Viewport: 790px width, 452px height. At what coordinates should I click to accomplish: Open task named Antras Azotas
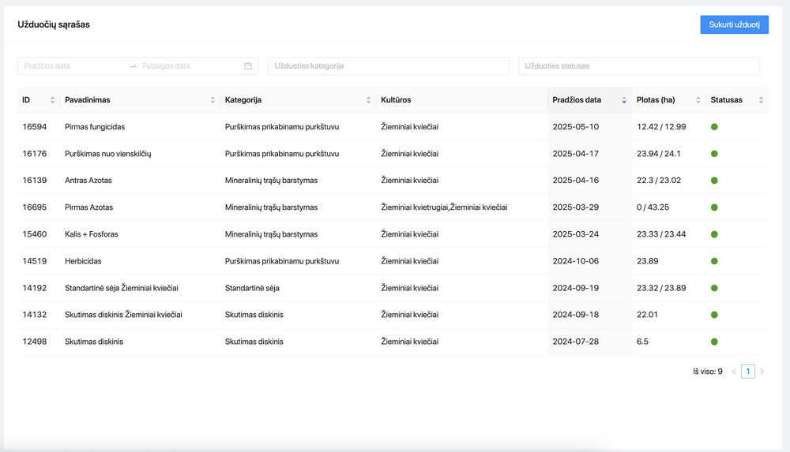[x=88, y=180]
